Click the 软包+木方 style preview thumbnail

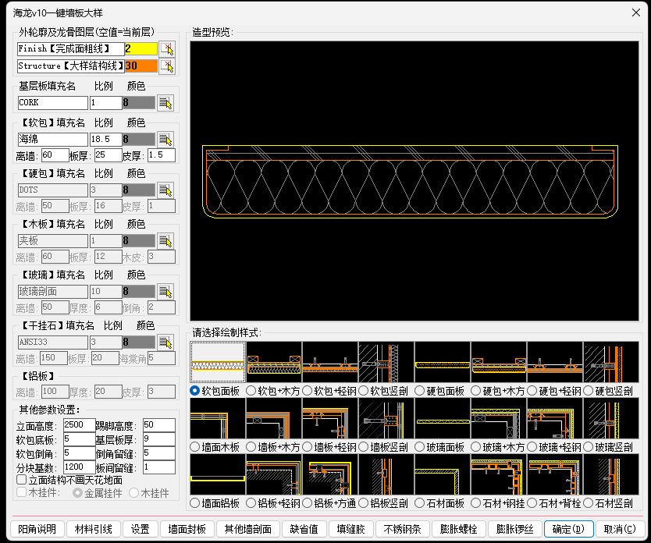click(x=274, y=362)
